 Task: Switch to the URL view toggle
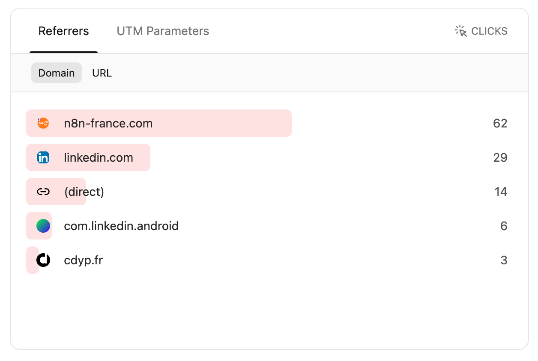pos(102,73)
